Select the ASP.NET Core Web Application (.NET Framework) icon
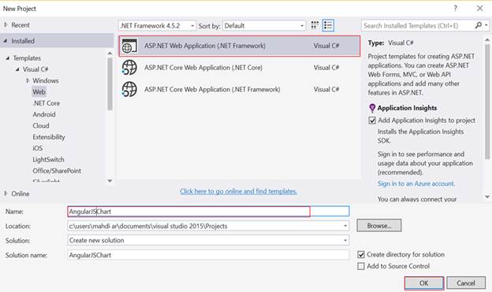 tap(129, 89)
